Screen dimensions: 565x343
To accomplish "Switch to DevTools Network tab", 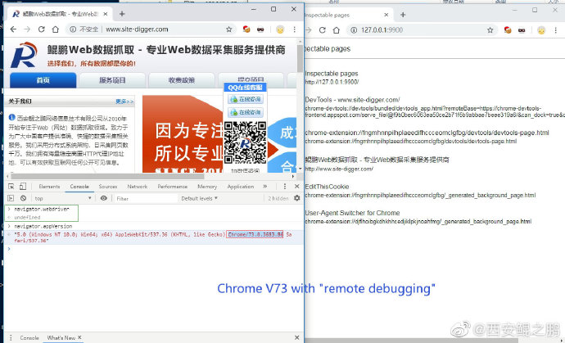I will (x=138, y=187).
